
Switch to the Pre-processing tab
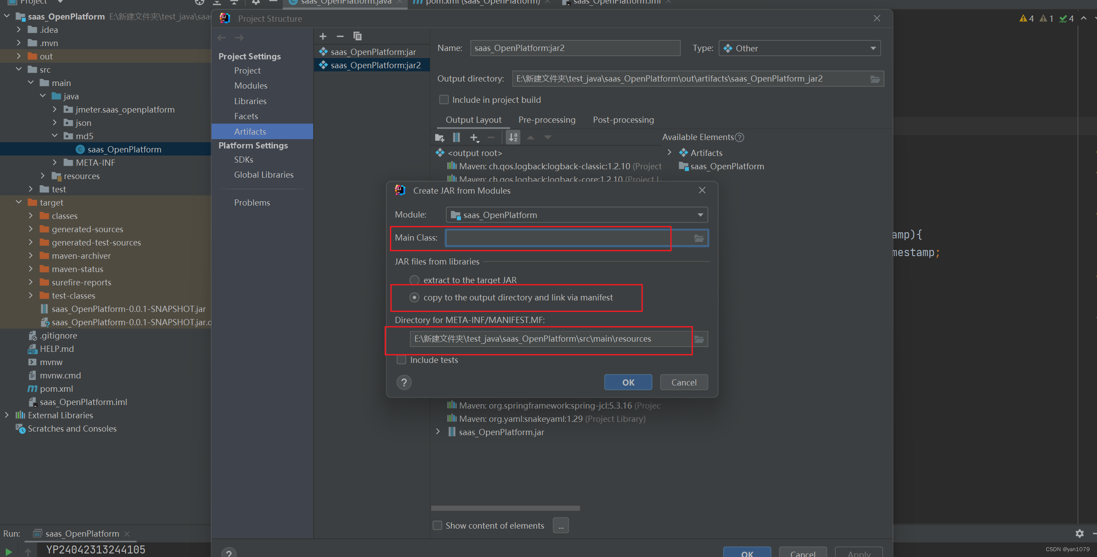click(547, 120)
